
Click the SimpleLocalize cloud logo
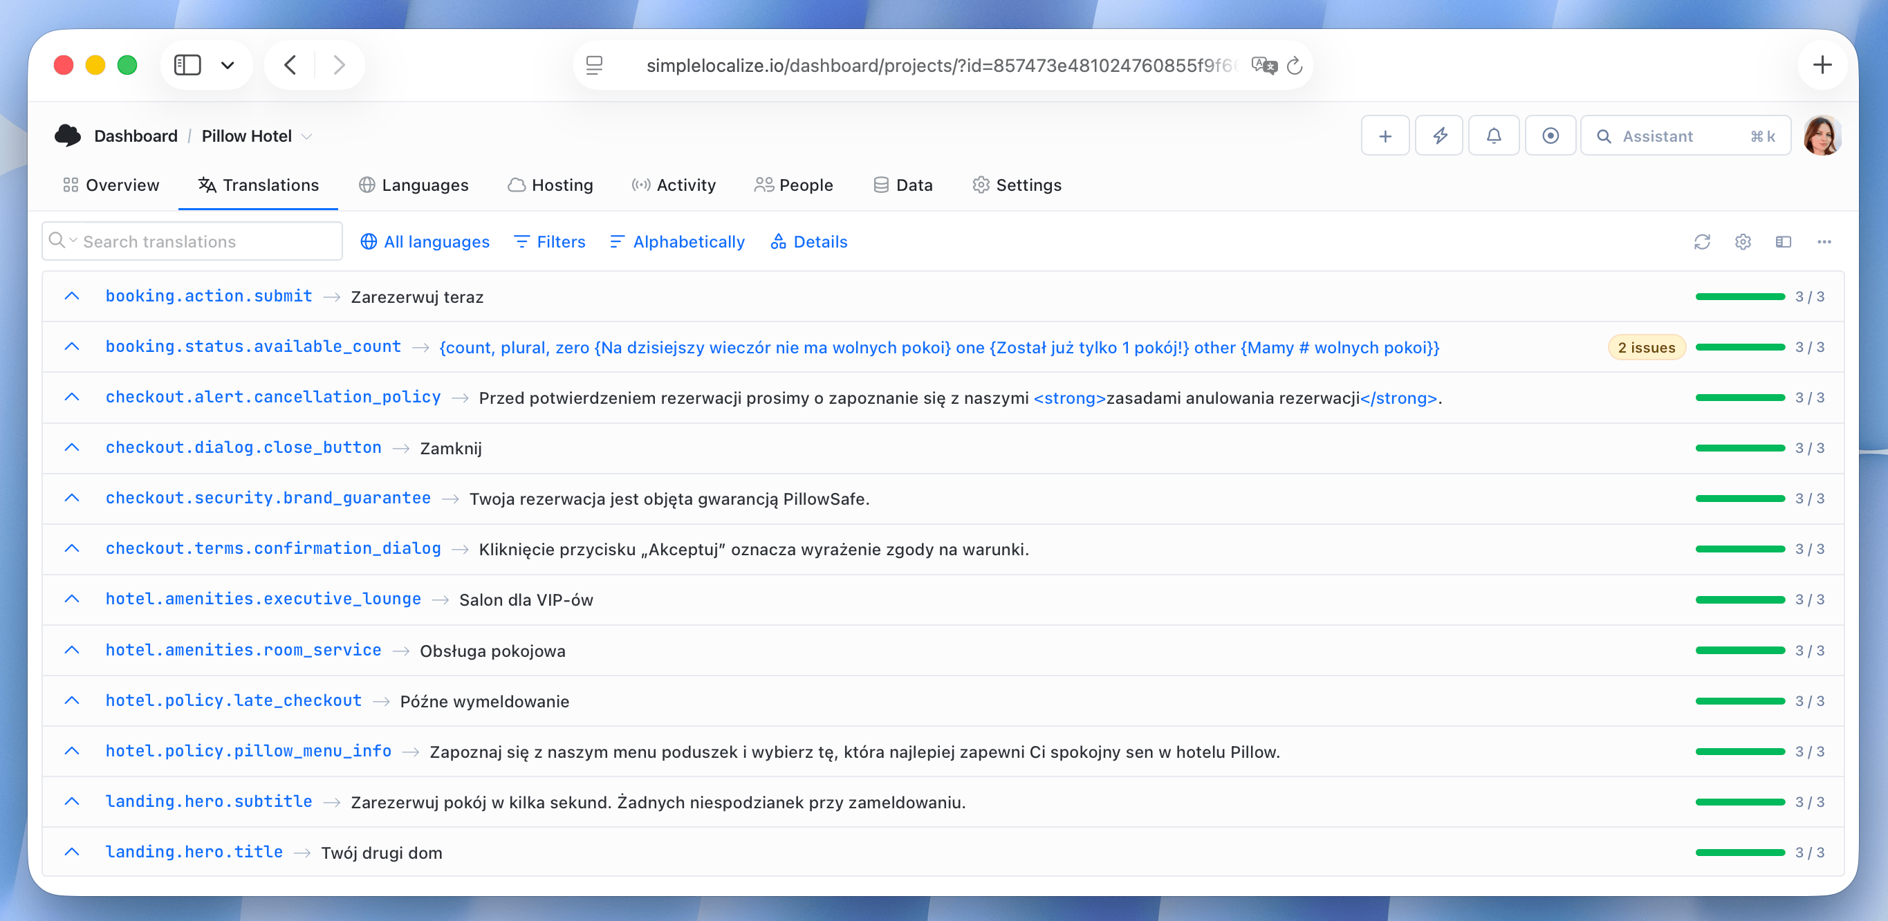(68, 136)
